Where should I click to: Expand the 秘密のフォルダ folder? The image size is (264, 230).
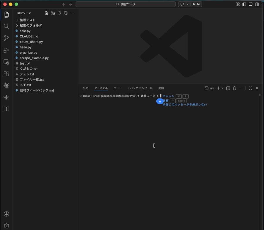tap(45, 25)
